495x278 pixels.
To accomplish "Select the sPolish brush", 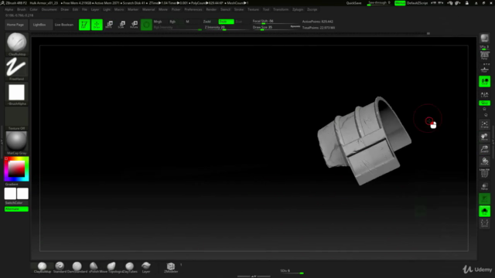I will [94, 267].
